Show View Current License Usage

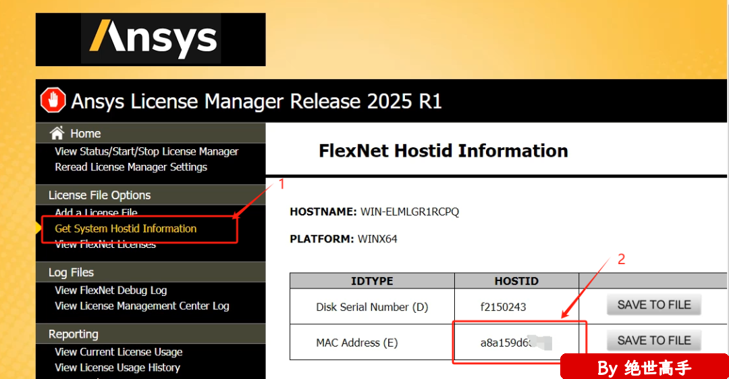point(119,352)
